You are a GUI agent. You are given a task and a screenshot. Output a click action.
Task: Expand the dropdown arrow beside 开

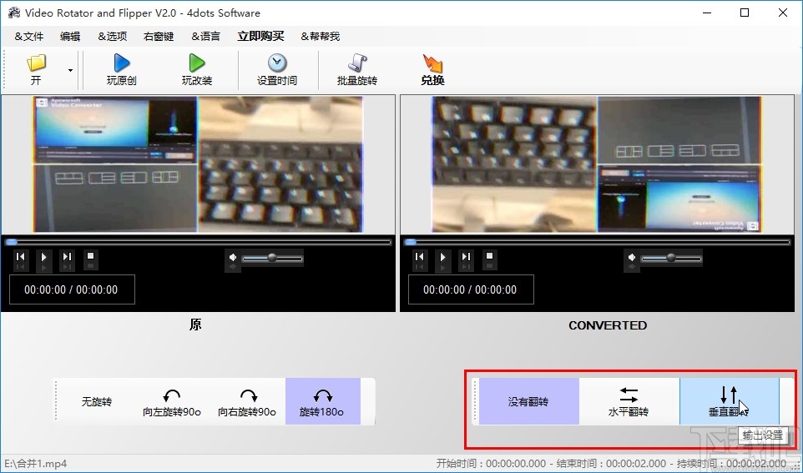70,70
